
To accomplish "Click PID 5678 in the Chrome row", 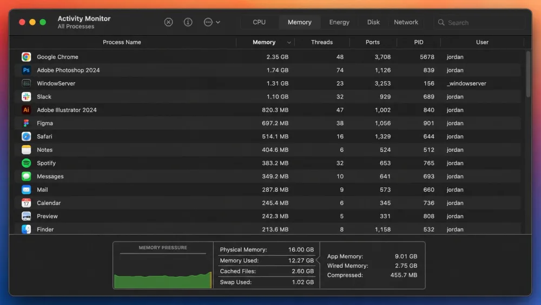I will click(x=427, y=57).
